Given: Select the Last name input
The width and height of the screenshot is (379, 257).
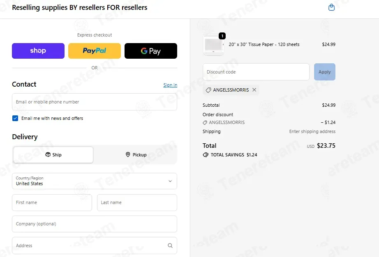Looking at the screenshot, I should [x=137, y=202].
